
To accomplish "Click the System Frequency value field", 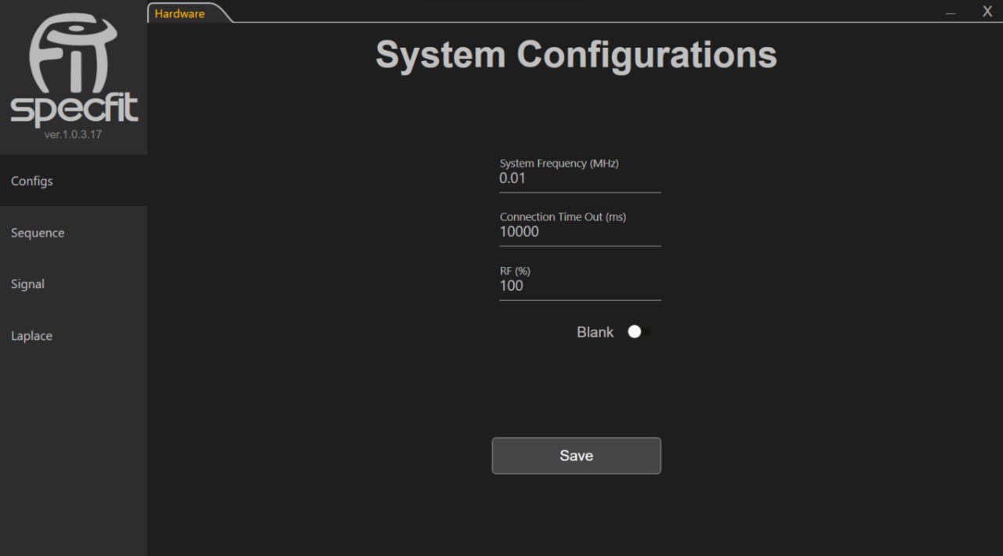I will 580,179.
